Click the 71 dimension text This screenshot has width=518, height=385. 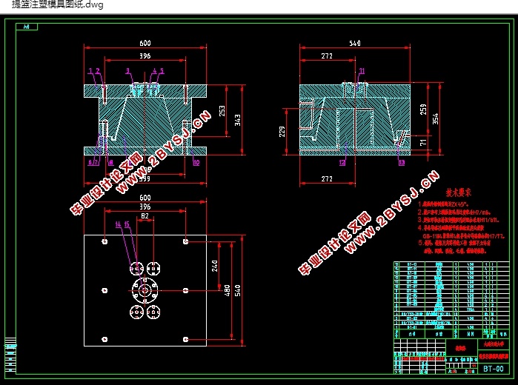[423, 142]
